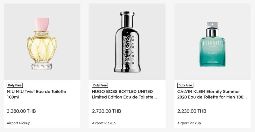This screenshot has height=132, width=255.
Task: Click the 2,230.00 THB price
Action: [x=192, y=111]
